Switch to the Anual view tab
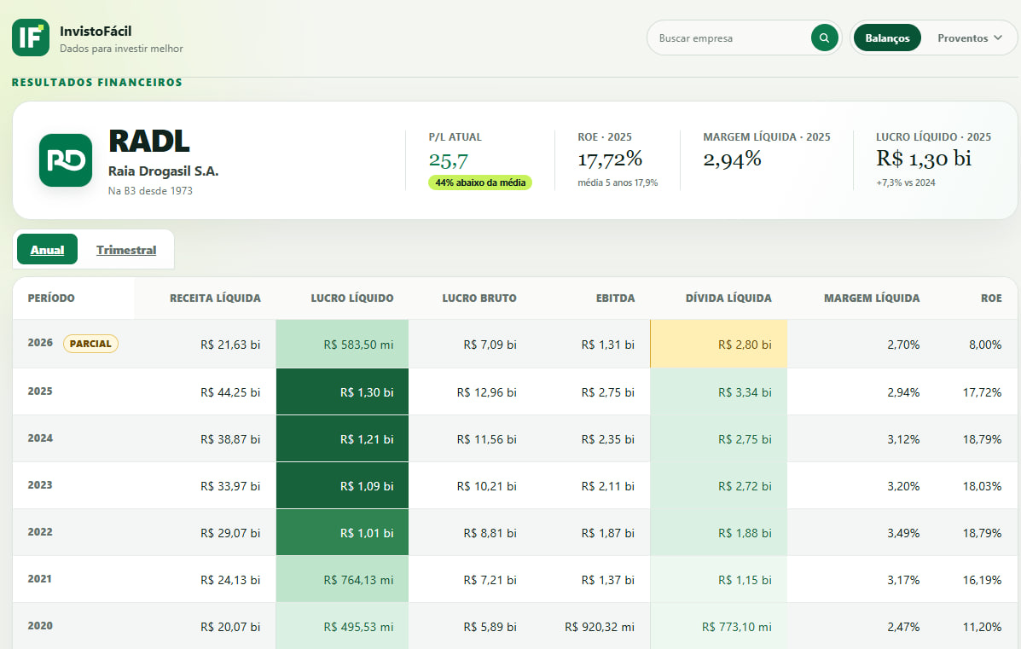This screenshot has width=1021, height=649. tap(47, 249)
